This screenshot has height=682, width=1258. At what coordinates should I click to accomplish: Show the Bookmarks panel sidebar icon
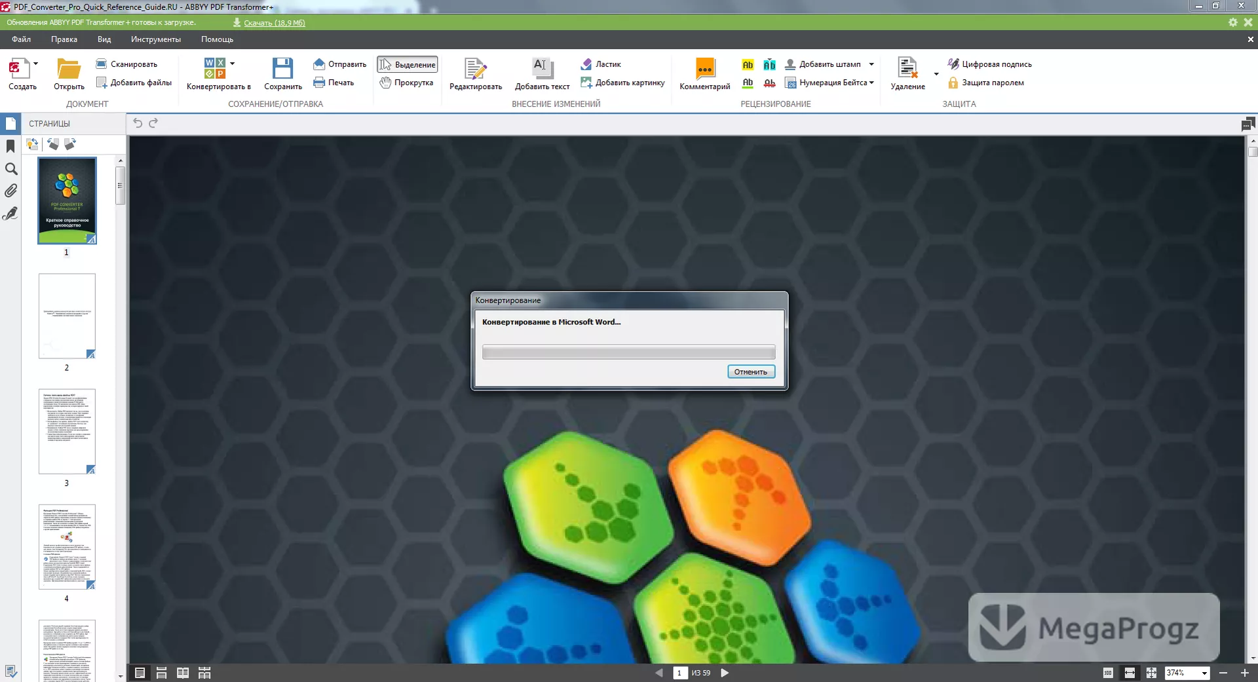pos(10,146)
